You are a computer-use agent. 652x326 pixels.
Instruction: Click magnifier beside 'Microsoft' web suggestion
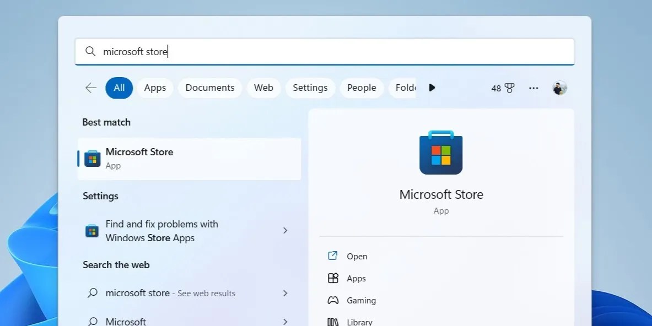(93, 322)
